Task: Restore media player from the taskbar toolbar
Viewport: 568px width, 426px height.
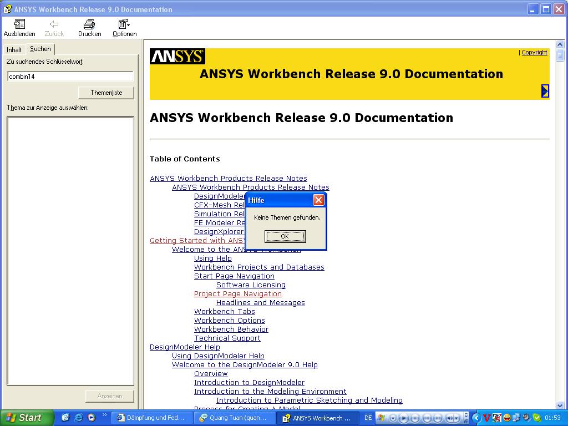Action: tap(466, 422)
